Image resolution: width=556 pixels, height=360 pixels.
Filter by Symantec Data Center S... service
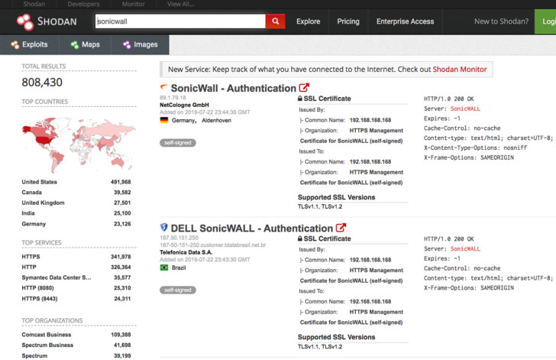coord(57,277)
